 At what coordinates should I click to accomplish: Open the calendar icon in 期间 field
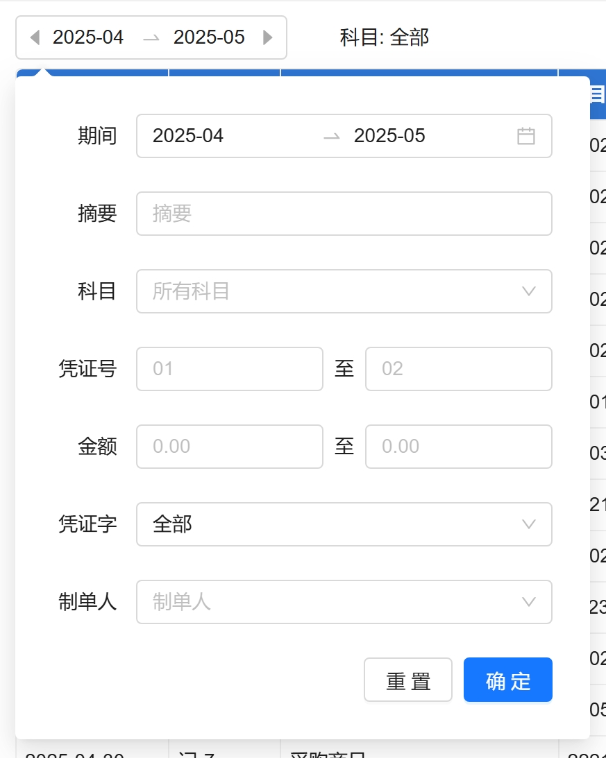click(x=526, y=136)
